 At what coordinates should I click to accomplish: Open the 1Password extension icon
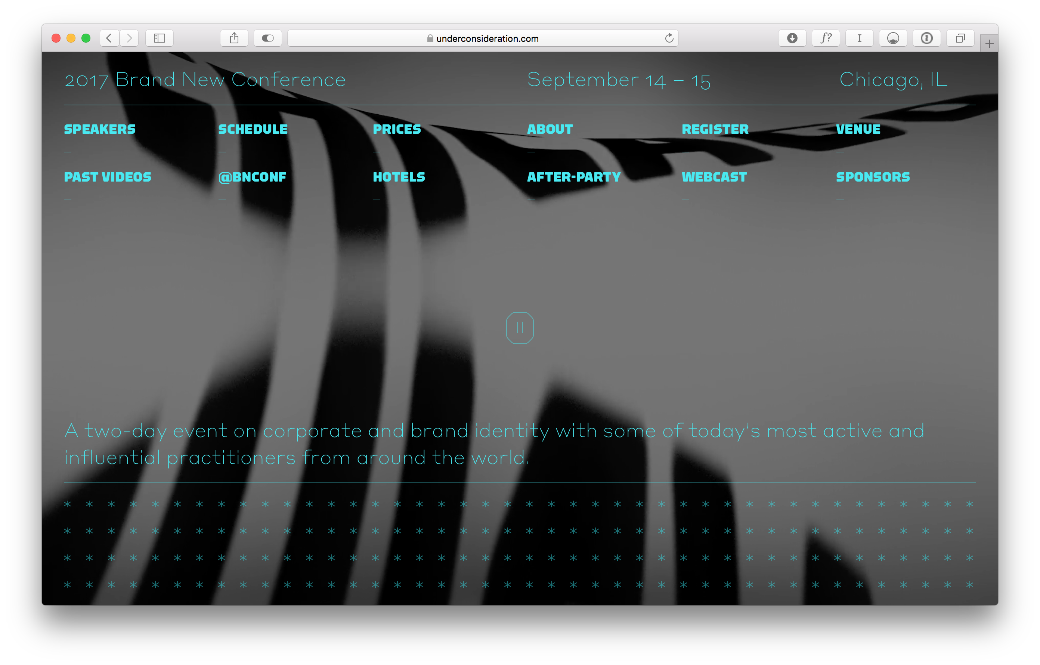[x=926, y=38]
